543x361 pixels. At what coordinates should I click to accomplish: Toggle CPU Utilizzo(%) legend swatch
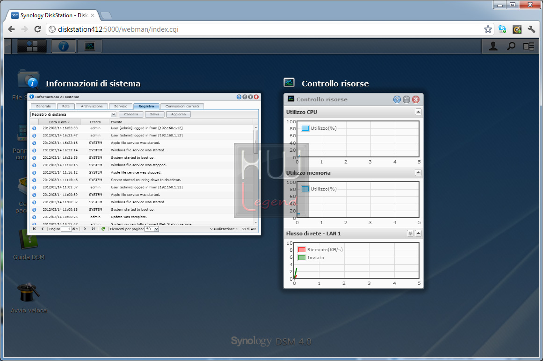coord(305,128)
